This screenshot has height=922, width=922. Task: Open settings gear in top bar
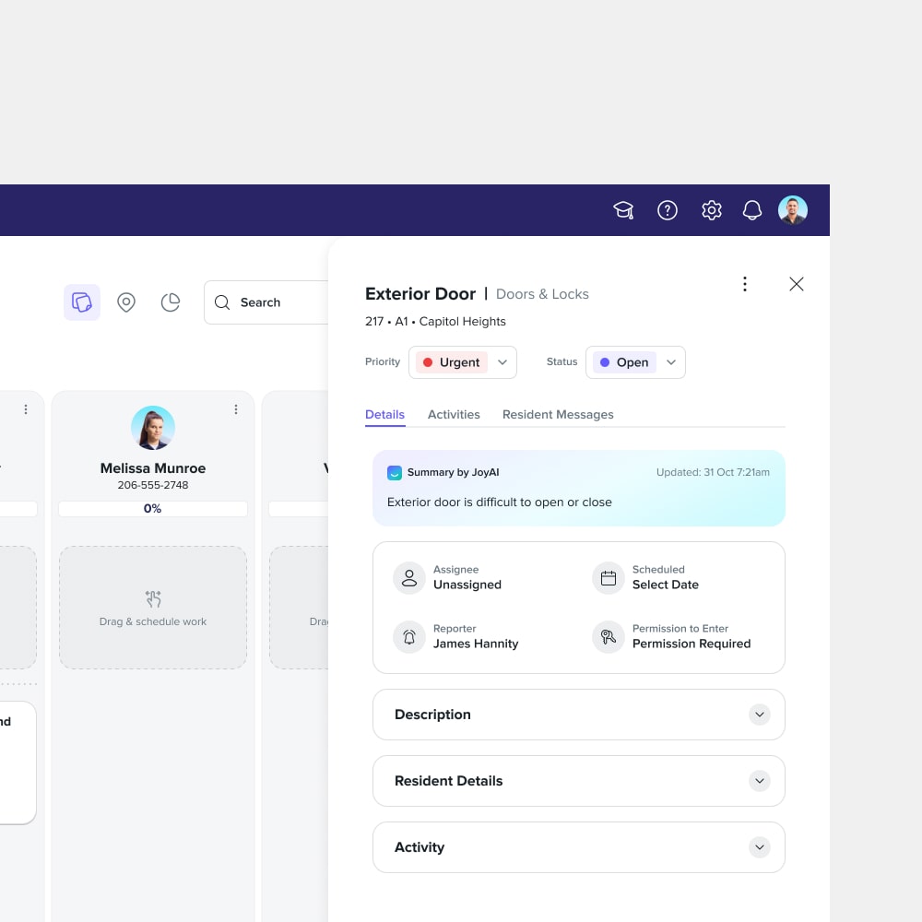tap(712, 210)
